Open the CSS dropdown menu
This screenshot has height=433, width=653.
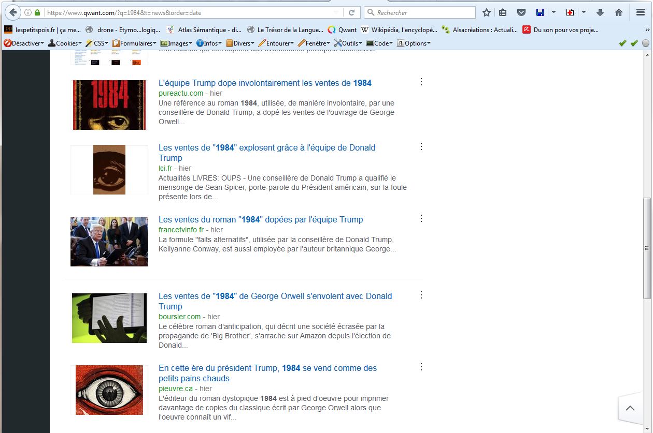96,43
